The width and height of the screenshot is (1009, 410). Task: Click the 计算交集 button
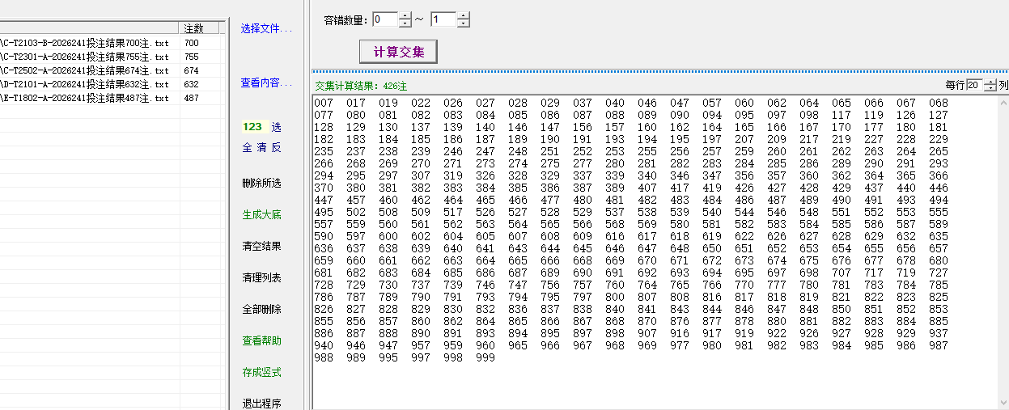tap(399, 52)
